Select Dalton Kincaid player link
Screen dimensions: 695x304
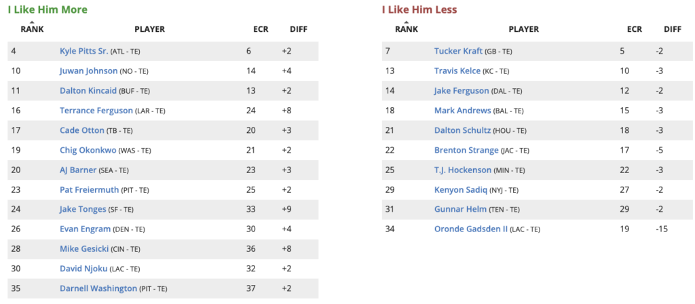pyautogui.click(x=88, y=91)
